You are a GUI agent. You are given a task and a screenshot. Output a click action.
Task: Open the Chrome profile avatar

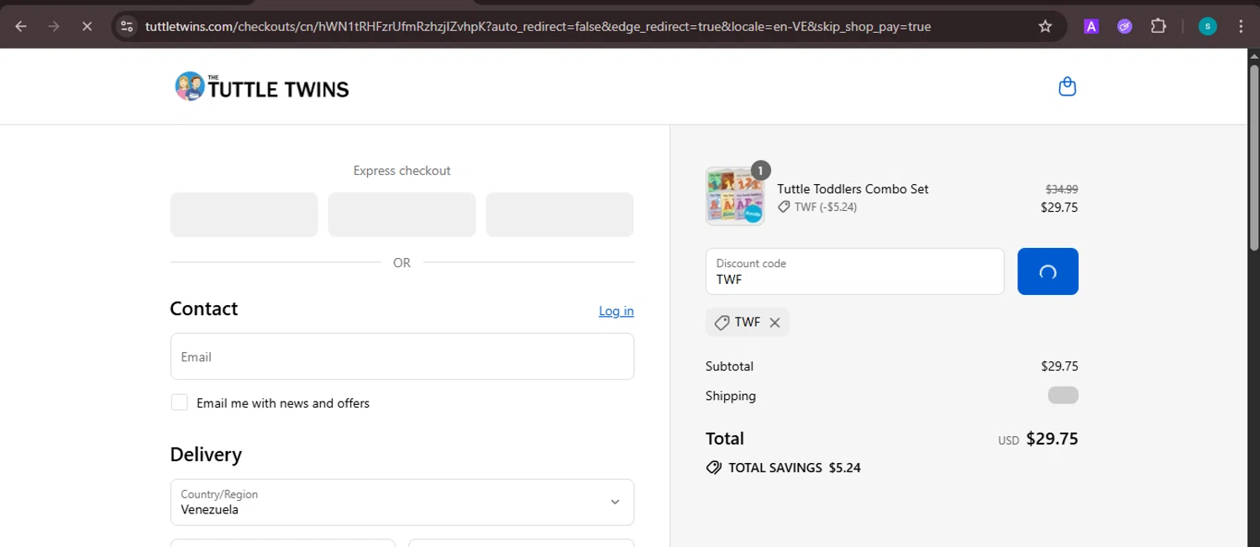(1207, 26)
